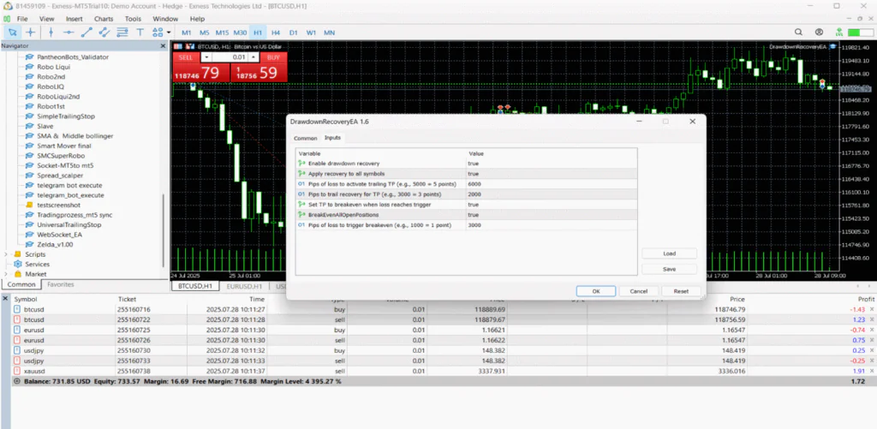Image resolution: width=877 pixels, height=429 pixels.
Task: Toggle Apply recovery to all symbols value
Action: pyautogui.click(x=552, y=174)
